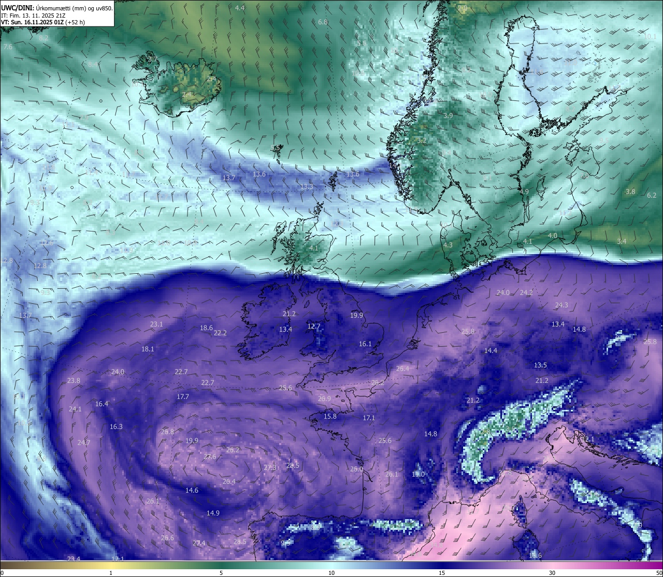
Task: Click the 18.1 value label
Action: tap(148, 349)
